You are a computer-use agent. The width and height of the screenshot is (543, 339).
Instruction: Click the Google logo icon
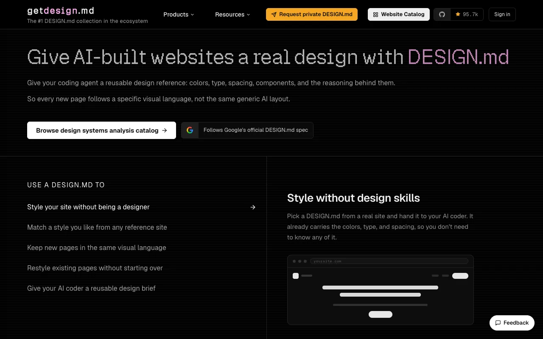coord(190,130)
